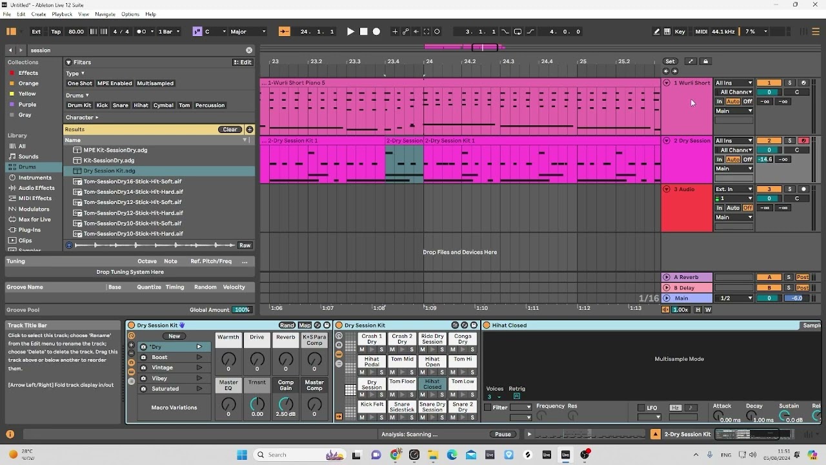Deactivate track 1 Wurli Short activator
Viewport: 826px width, 465px height.
click(769, 83)
